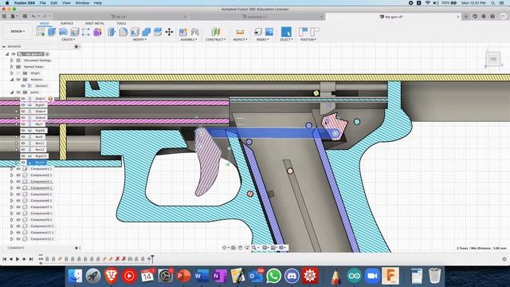Open the Help menu

(97, 3)
